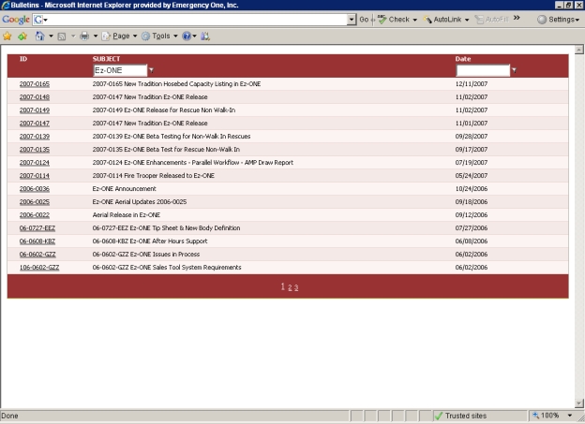The height and width of the screenshot is (424, 585).
Task: Open bulletin link 2007-0147
Action: 35,124
